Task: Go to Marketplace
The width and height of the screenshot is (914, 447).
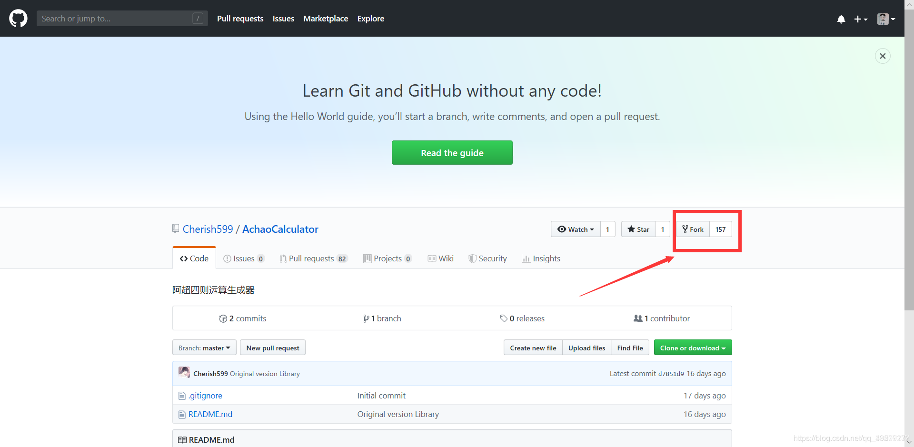Action: 326,19
